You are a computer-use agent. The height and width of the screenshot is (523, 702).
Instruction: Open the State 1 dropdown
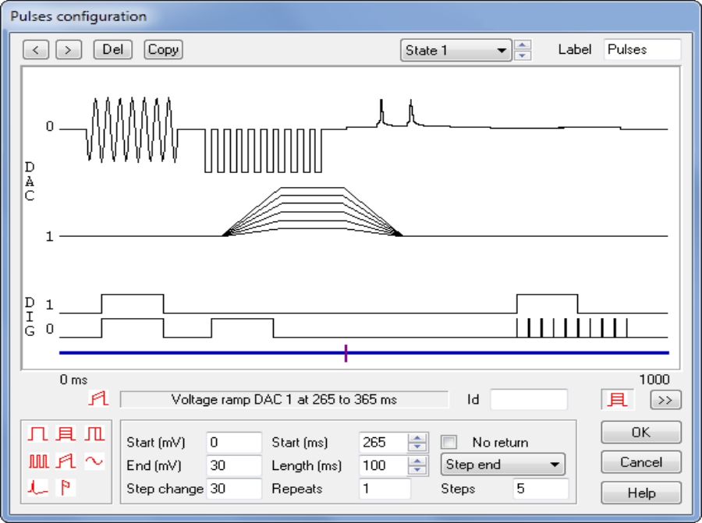tap(502, 51)
